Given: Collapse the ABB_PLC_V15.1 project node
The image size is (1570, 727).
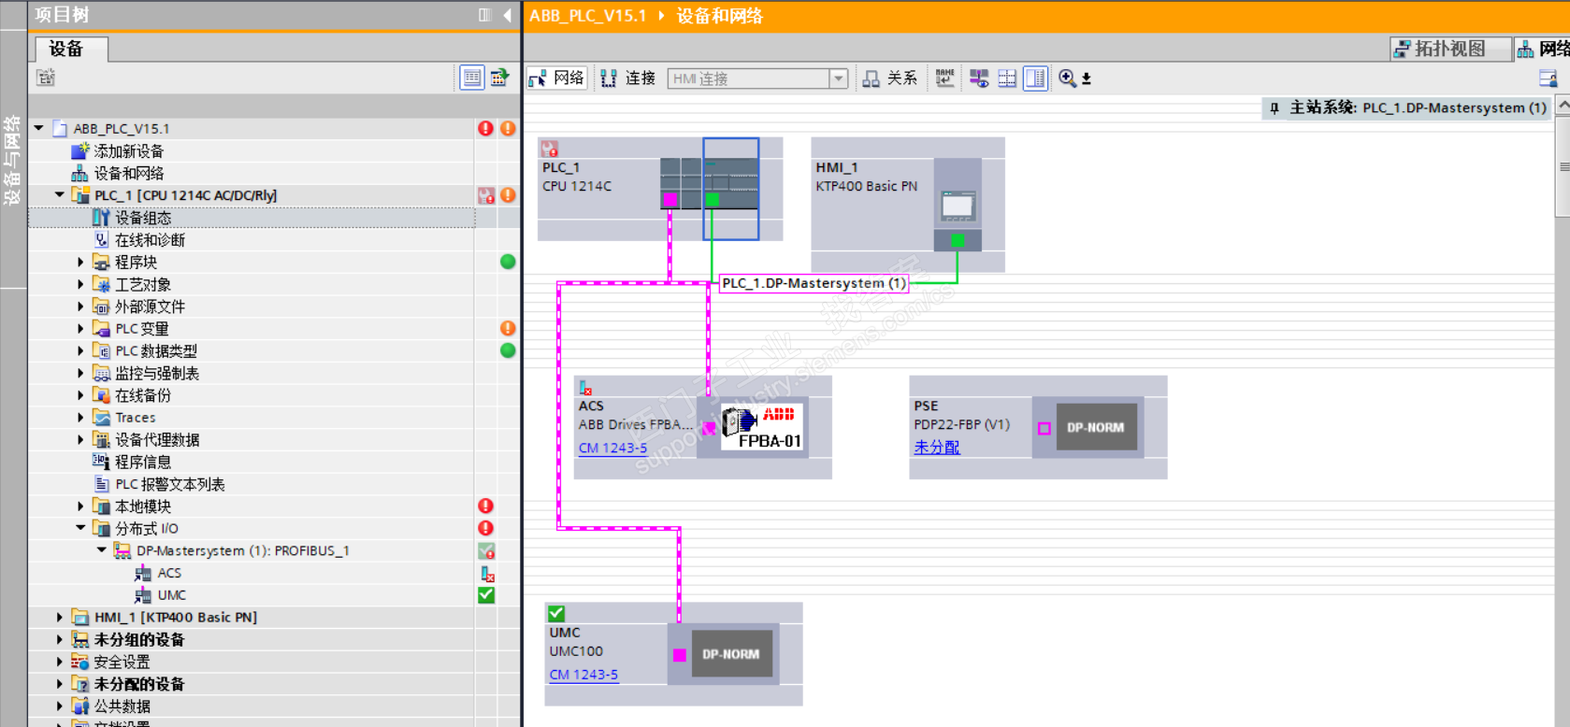Looking at the screenshot, I should (x=38, y=128).
